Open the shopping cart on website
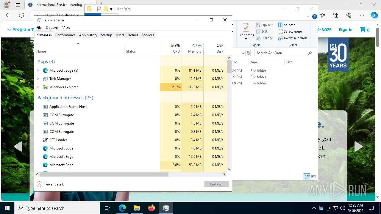This screenshot has width=381, height=214. tap(365, 30)
